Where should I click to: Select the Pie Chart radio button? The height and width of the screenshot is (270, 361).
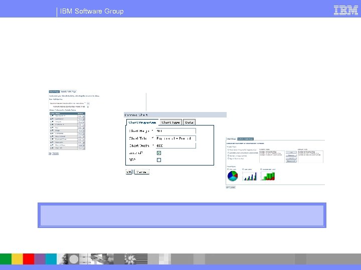(228, 169)
